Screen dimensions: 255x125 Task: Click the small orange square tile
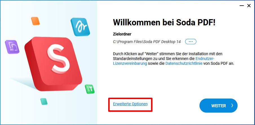36,21
